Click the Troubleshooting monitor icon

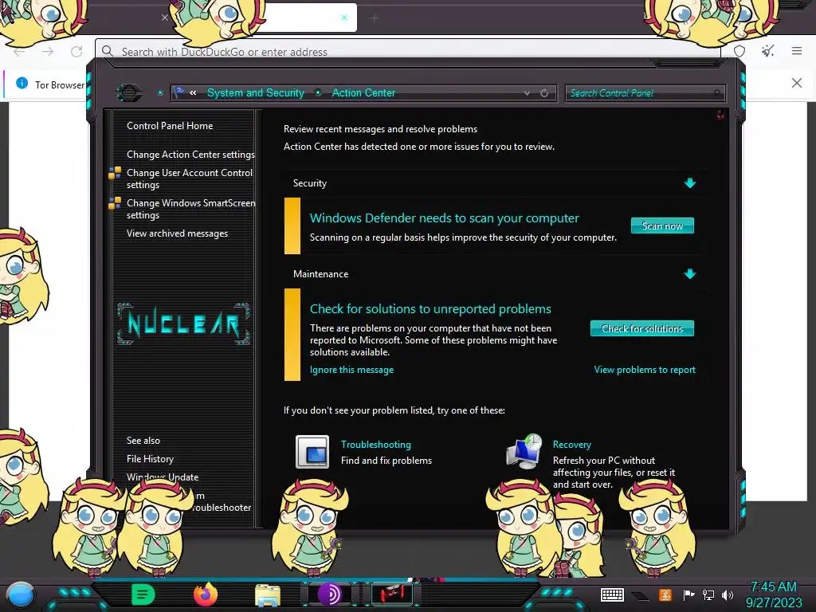[312, 452]
